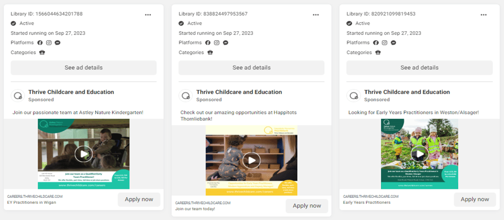
Task: See ad details for Library ID 820921099819453
Action: click(x=419, y=68)
